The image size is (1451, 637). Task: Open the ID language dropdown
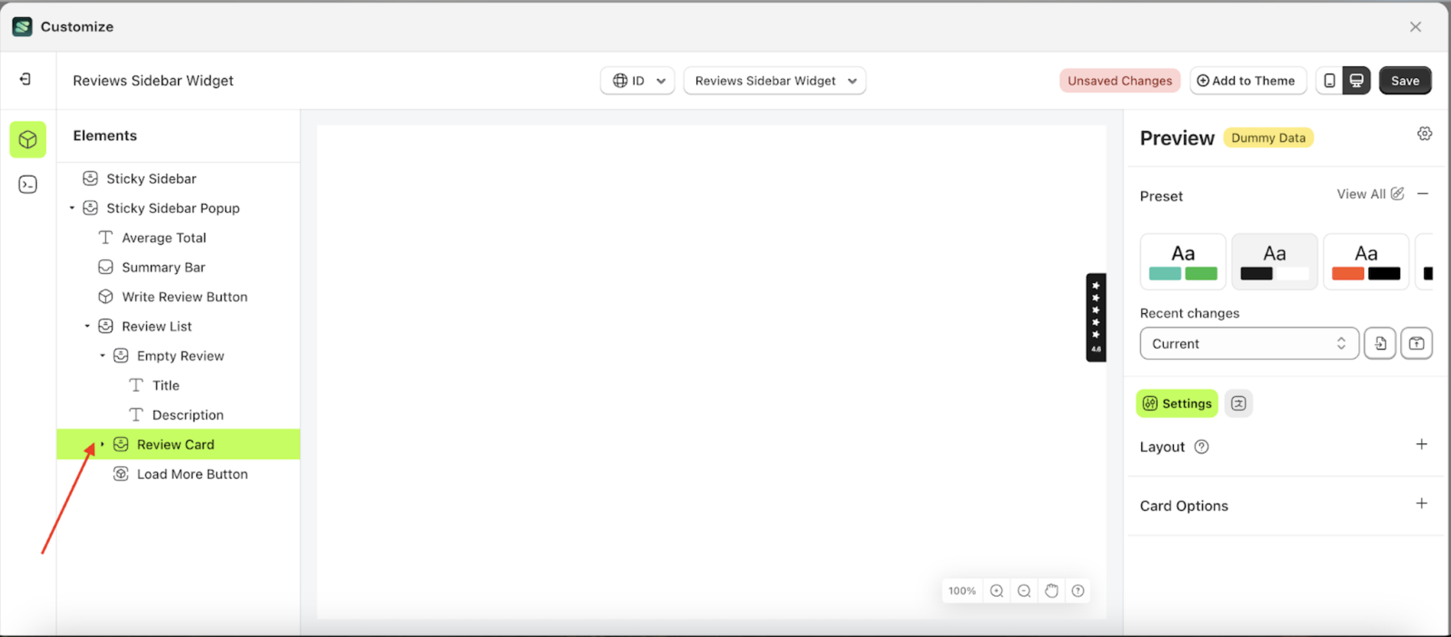coord(637,80)
